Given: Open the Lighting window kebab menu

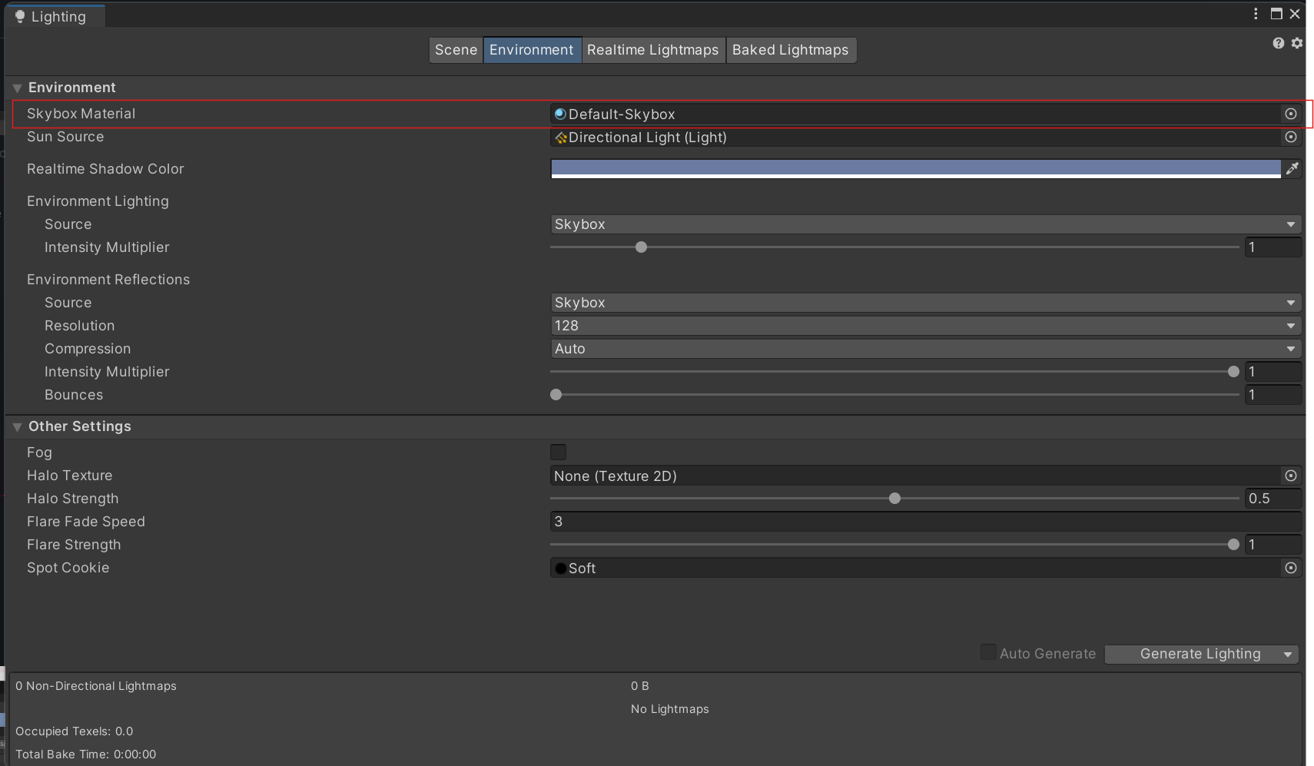Looking at the screenshot, I should click(1256, 14).
